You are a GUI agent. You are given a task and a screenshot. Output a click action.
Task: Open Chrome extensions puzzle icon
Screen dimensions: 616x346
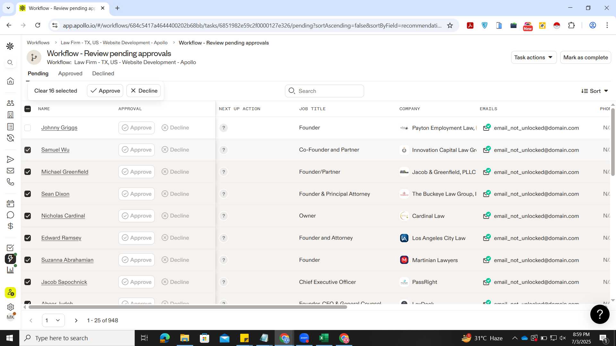(x=571, y=25)
